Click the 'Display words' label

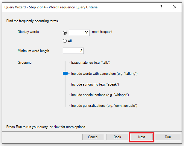coord(28,32)
